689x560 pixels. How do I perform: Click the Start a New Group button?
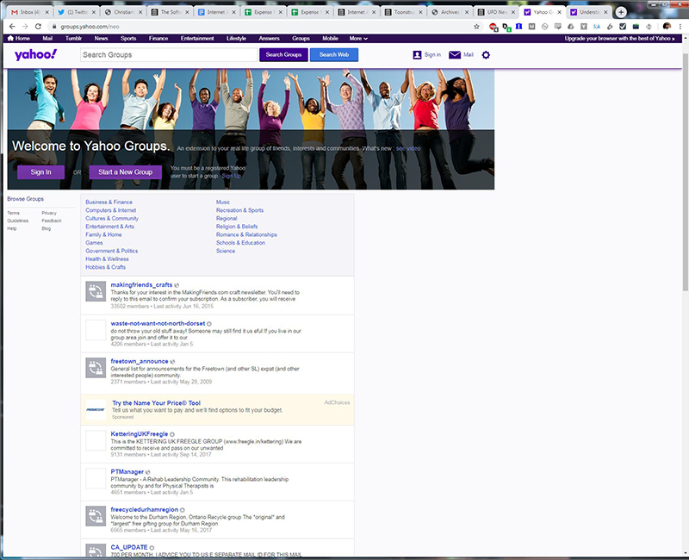click(125, 172)
